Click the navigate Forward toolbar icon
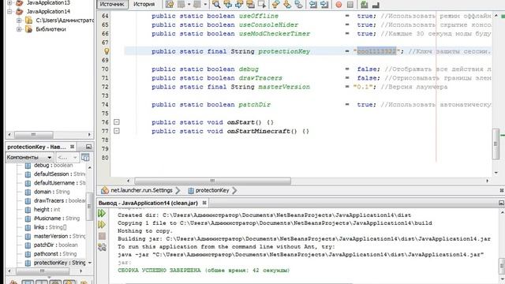The width and height of the screenshot is (505, 284). (x=196, y=4)
